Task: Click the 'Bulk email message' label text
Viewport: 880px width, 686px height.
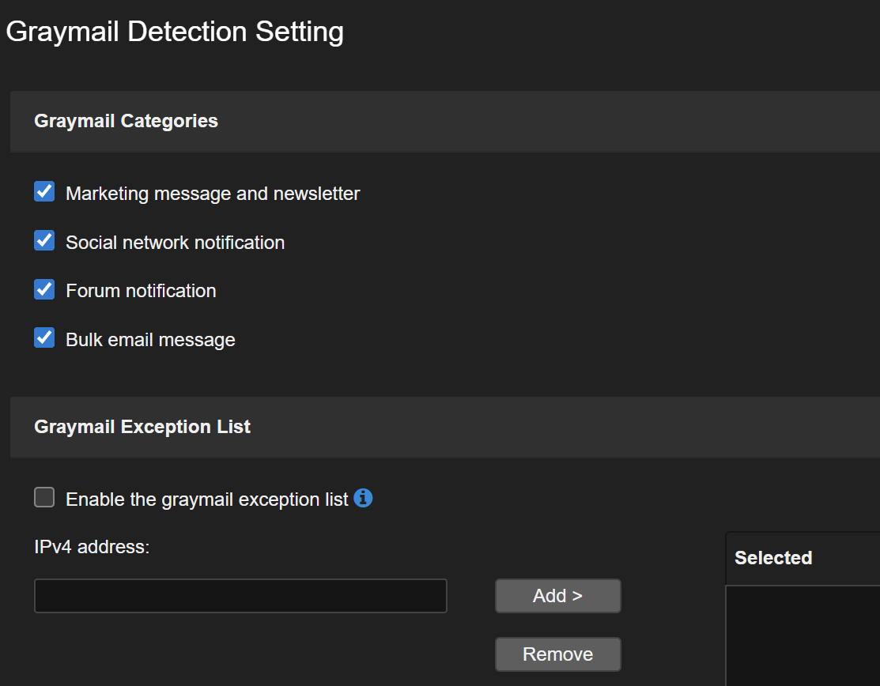Action: [x=150, y=340]
